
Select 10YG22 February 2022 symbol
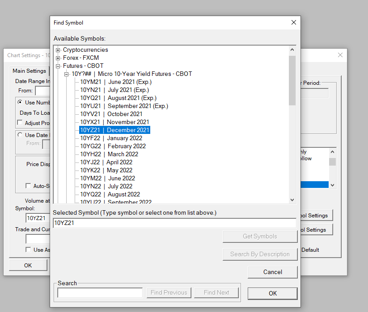click(113, 146)
